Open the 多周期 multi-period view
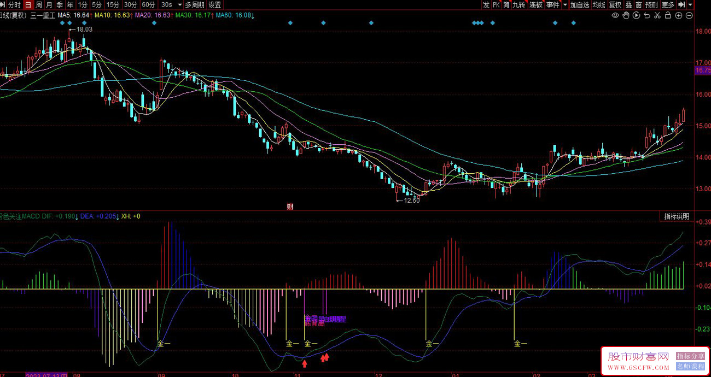Image resolution: width=711 pixels, height=377 pixels. click(x=195, y=5)
